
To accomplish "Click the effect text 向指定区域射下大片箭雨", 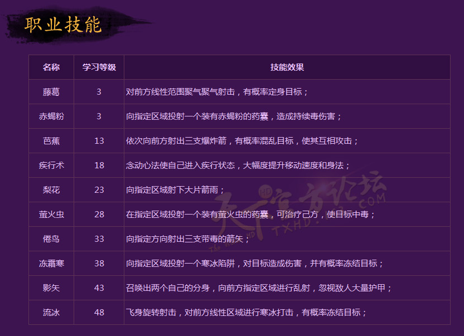I will (x=175, y=190).
